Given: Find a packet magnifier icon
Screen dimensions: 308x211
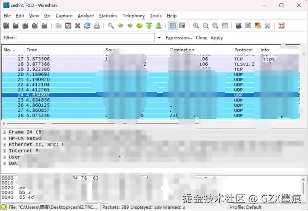Looking at the screenshot, I should [x=111, y=26].
